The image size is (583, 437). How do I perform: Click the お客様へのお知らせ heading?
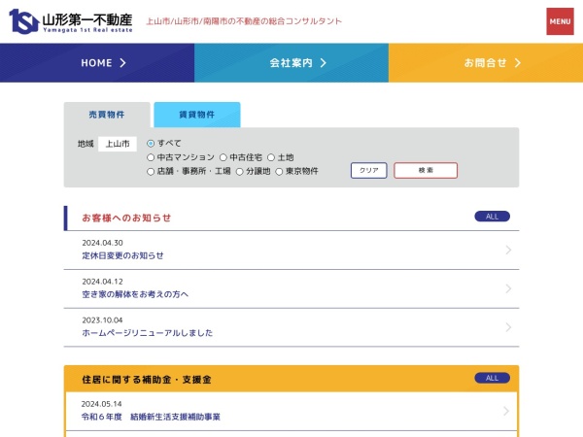point(126,218)
